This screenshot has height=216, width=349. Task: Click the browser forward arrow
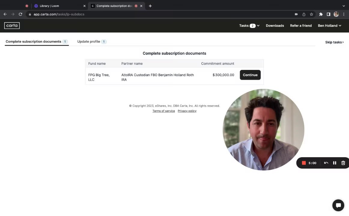click(x=13, y=14)
